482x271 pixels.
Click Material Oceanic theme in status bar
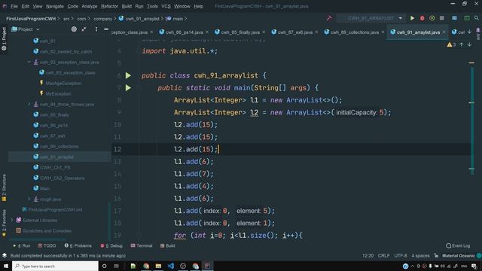pos(459,256)
